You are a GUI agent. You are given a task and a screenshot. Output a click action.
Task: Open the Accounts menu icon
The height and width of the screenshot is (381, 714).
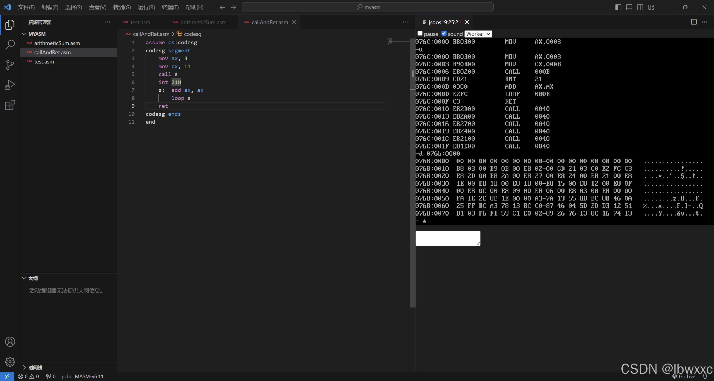pos(10,342)
